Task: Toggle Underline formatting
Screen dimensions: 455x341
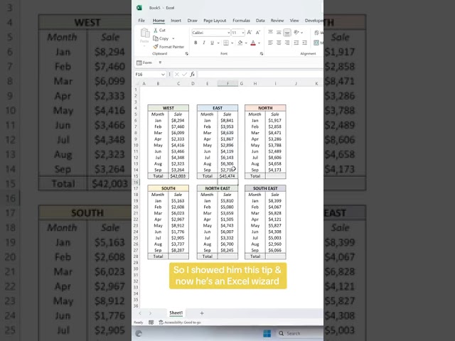Action: point(212,43)
